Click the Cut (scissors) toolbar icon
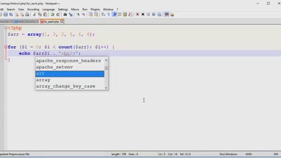Image resolution: width=281 pixels, height=158 pixels. coord(34,14)
